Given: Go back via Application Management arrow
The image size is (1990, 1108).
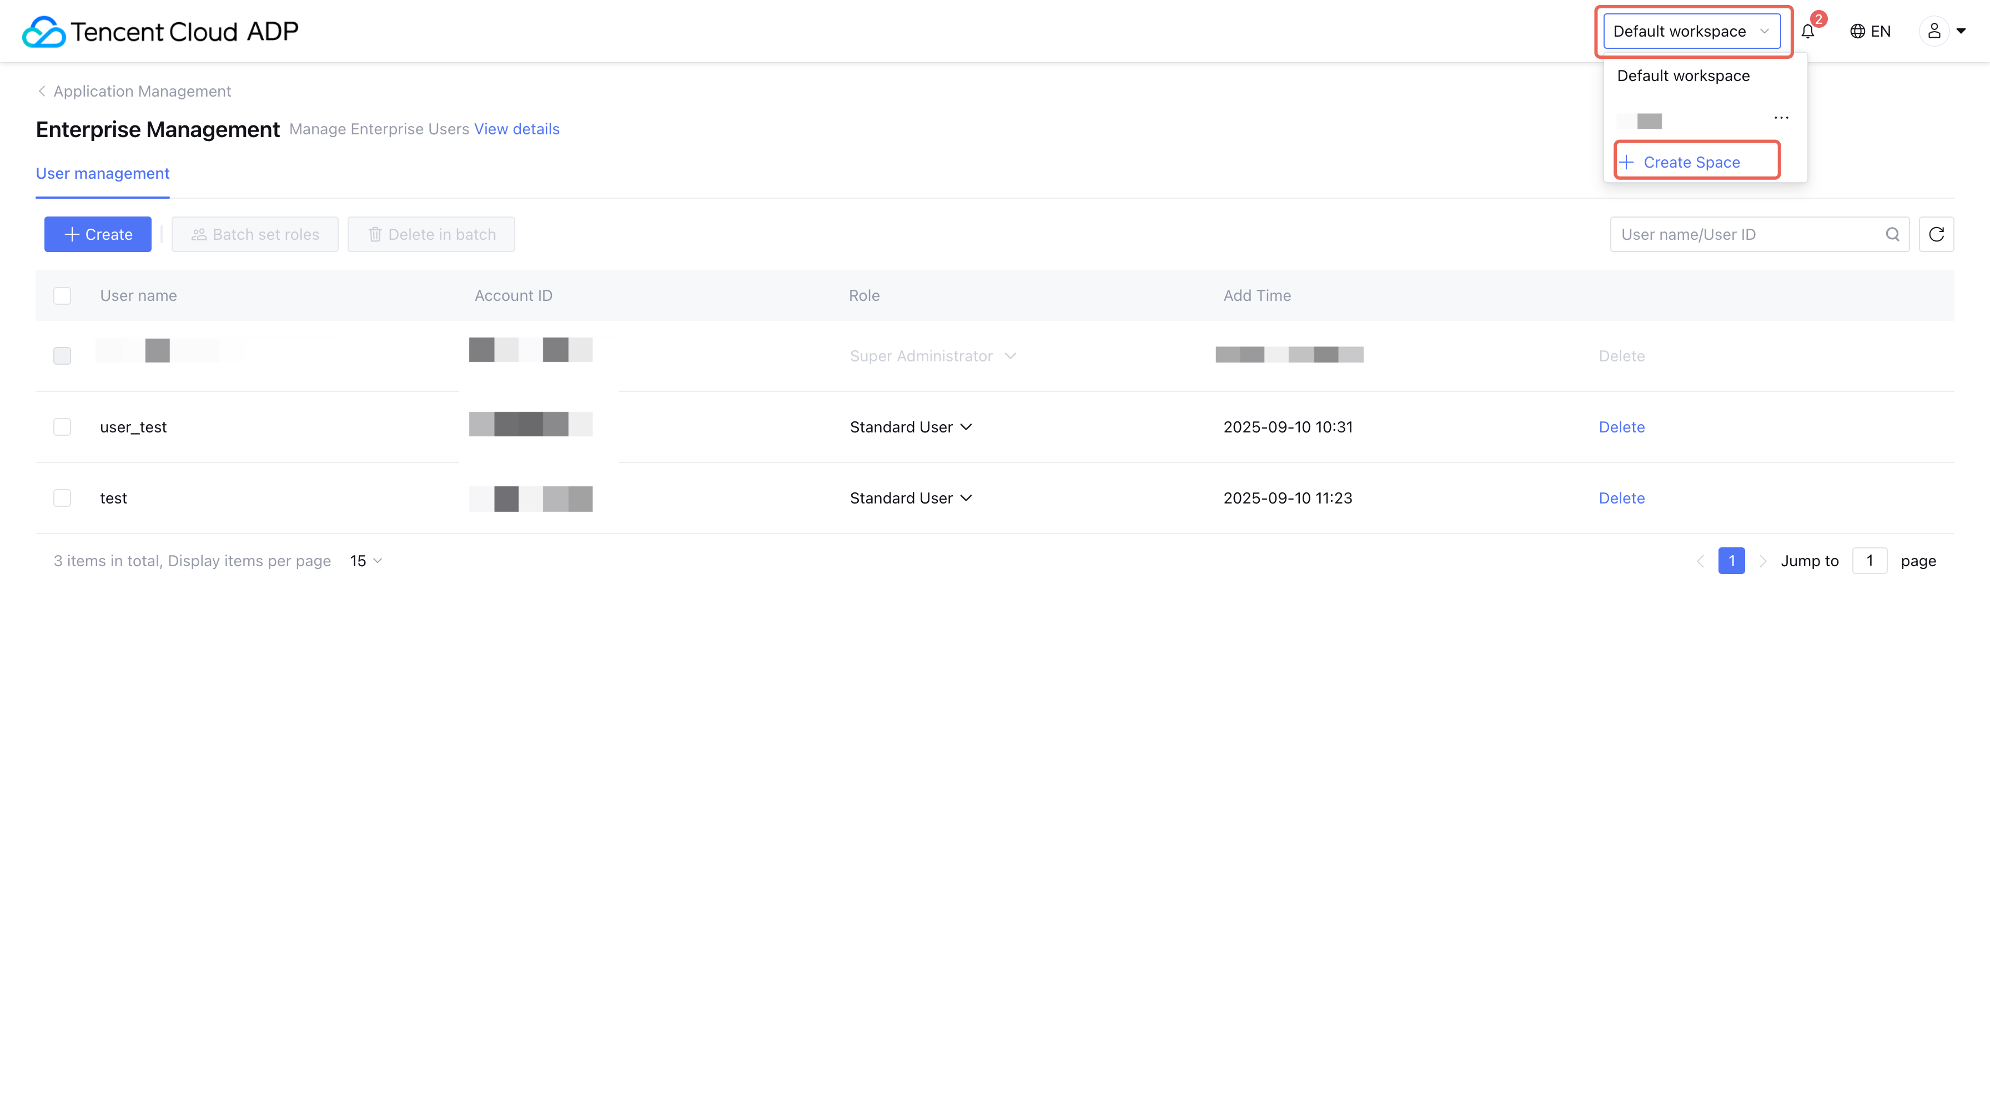Looking at the screenshot, I should (42, 91).
